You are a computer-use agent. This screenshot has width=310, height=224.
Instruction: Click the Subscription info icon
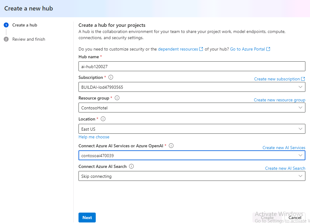pyautogui.click(x=111, y=77)
